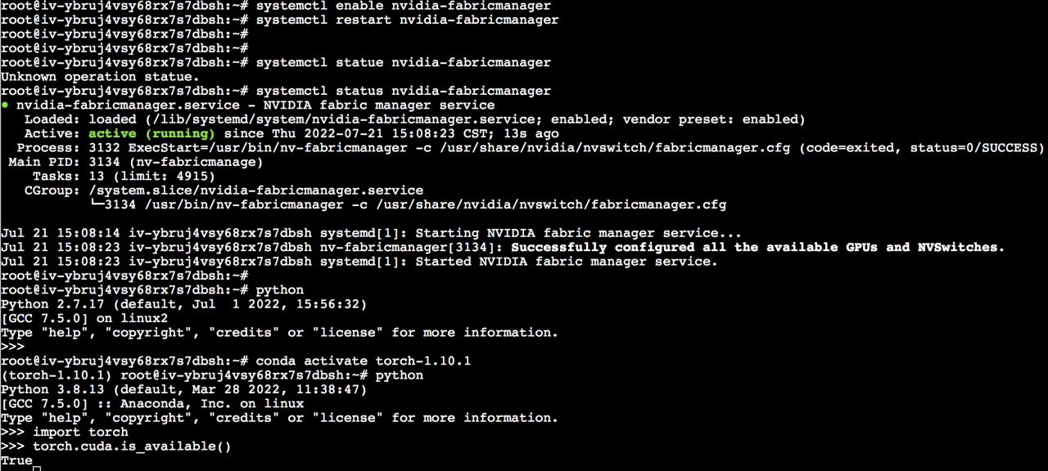Click the "Unknown operation statue." error line
Image resolution: width=1048 pixels, height=471 pixels.
click(x=100, y=76)
